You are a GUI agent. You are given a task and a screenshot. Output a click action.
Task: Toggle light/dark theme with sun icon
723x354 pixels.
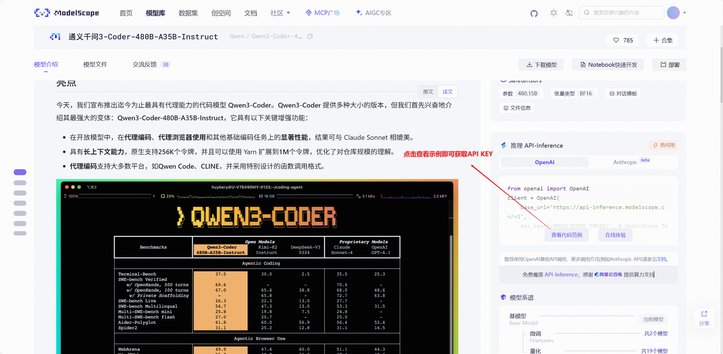click(553, 13)
